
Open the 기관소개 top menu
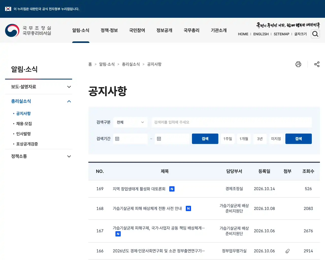click(x=219, y=30)
